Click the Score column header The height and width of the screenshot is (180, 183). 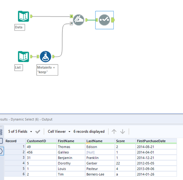tap(125, 141)
